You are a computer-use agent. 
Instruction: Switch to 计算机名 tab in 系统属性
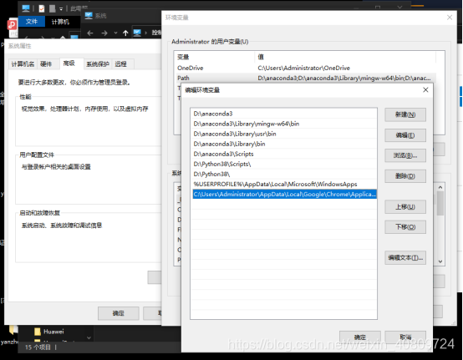click(23, 64)
